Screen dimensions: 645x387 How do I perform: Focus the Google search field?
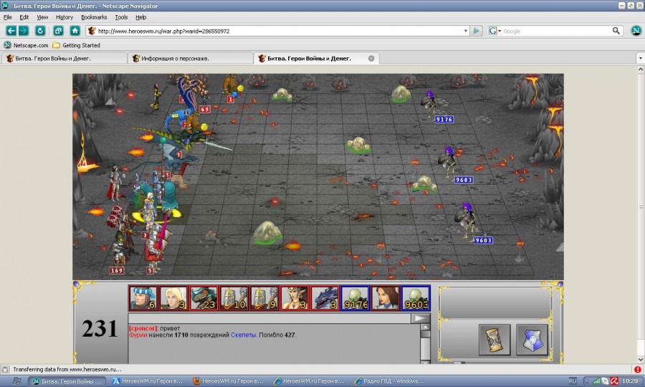click(x=557, y=31)
